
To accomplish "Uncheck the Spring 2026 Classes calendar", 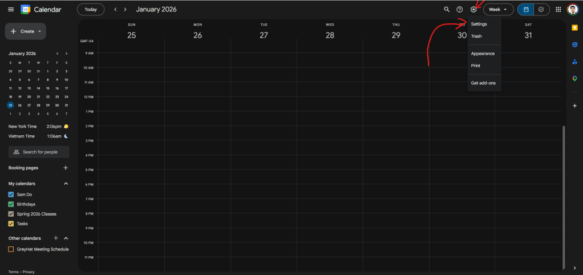I will click(11, 214).
